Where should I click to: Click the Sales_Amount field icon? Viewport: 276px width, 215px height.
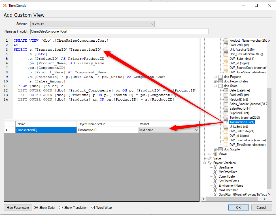226,104
